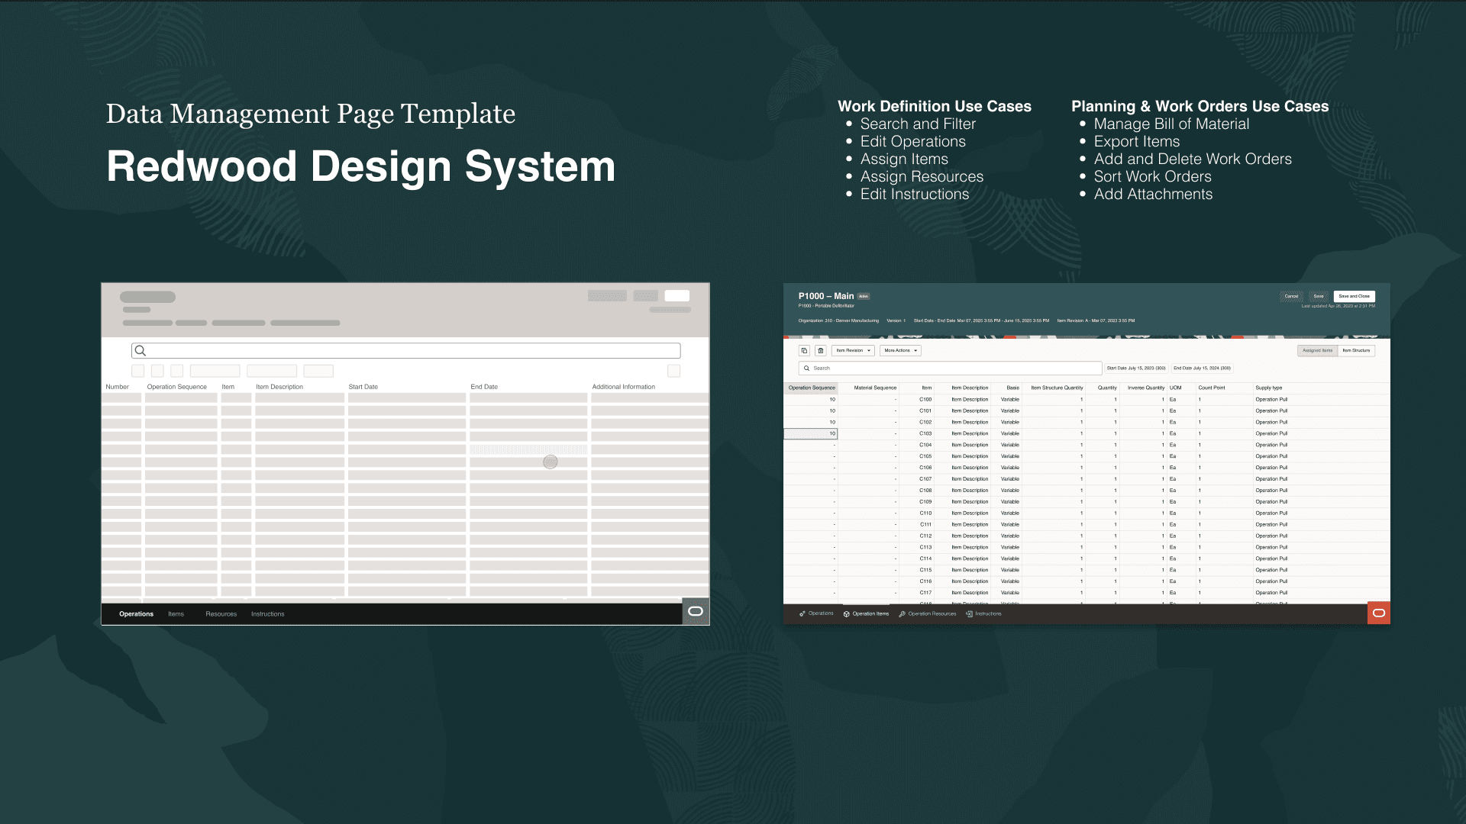Click the circular cursor indicator in the wireframe
The width and height of the screenshot is (1466, 824).
pos(551,462)
